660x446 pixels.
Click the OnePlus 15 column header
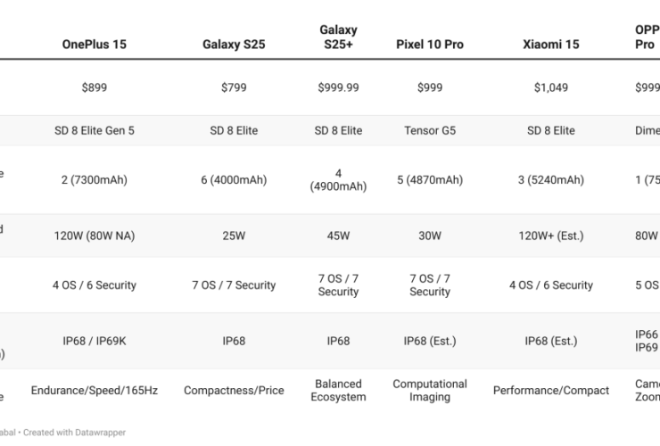[x=94, y=45]
